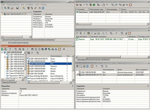Image resolution: width=150 pixels, height=112 pixels.
Task: Click the undo arrow icon in main toolbar
Action: [x=40, y=8]
